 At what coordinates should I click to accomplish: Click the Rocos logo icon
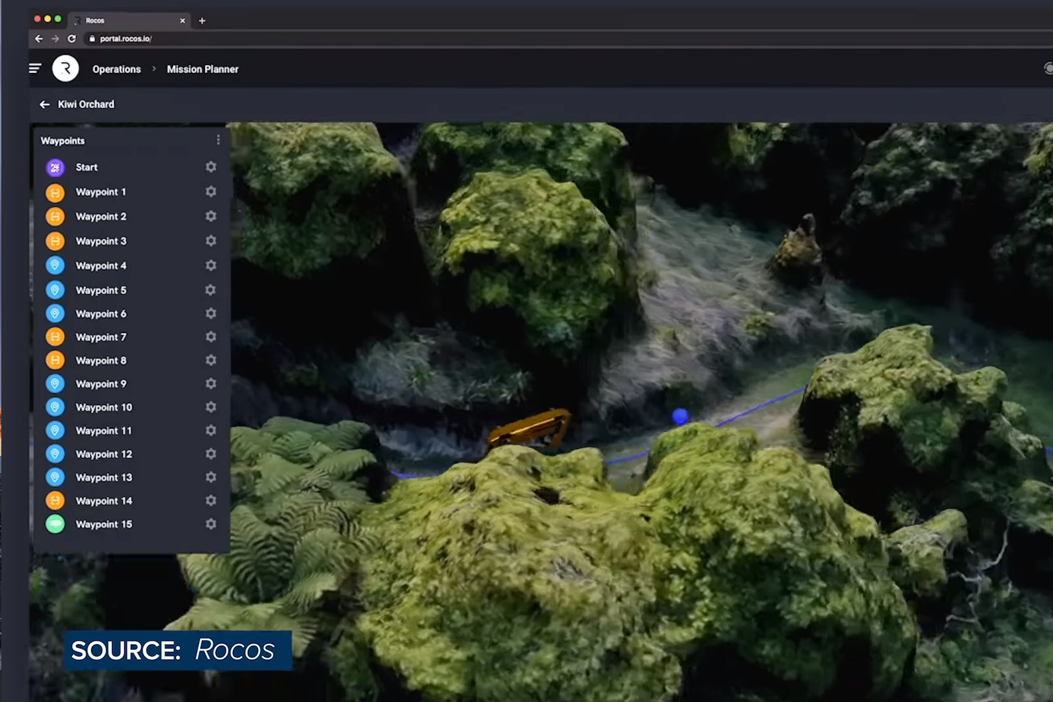(x=65, y=68)
